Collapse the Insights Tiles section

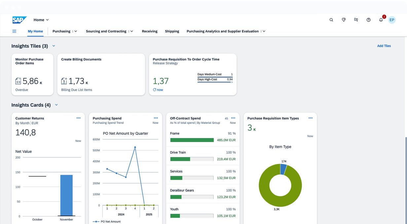click(54, 46)
